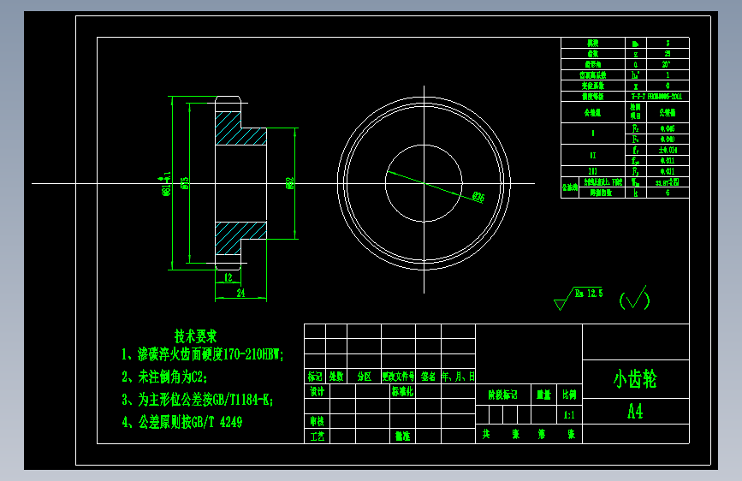The height and width of the screenshot is (481, 742).
Task: Click the Ra 12.5 surface roughness text
Action: coord(589,294)
